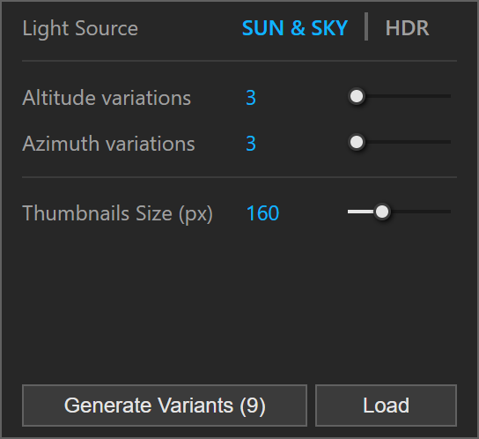Select the Altitude variations value 3
The width and height of the screenshot is (479, 439).
(x=251, y=98)
